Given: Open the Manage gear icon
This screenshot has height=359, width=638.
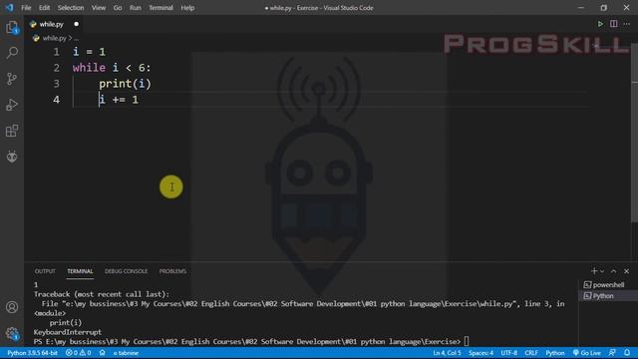Looking at the screenshot, I should (12, 334).
